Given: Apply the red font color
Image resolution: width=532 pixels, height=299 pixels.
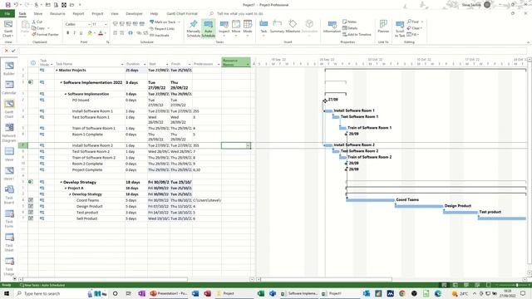Looking at the screenshot, I should [101, 33].
